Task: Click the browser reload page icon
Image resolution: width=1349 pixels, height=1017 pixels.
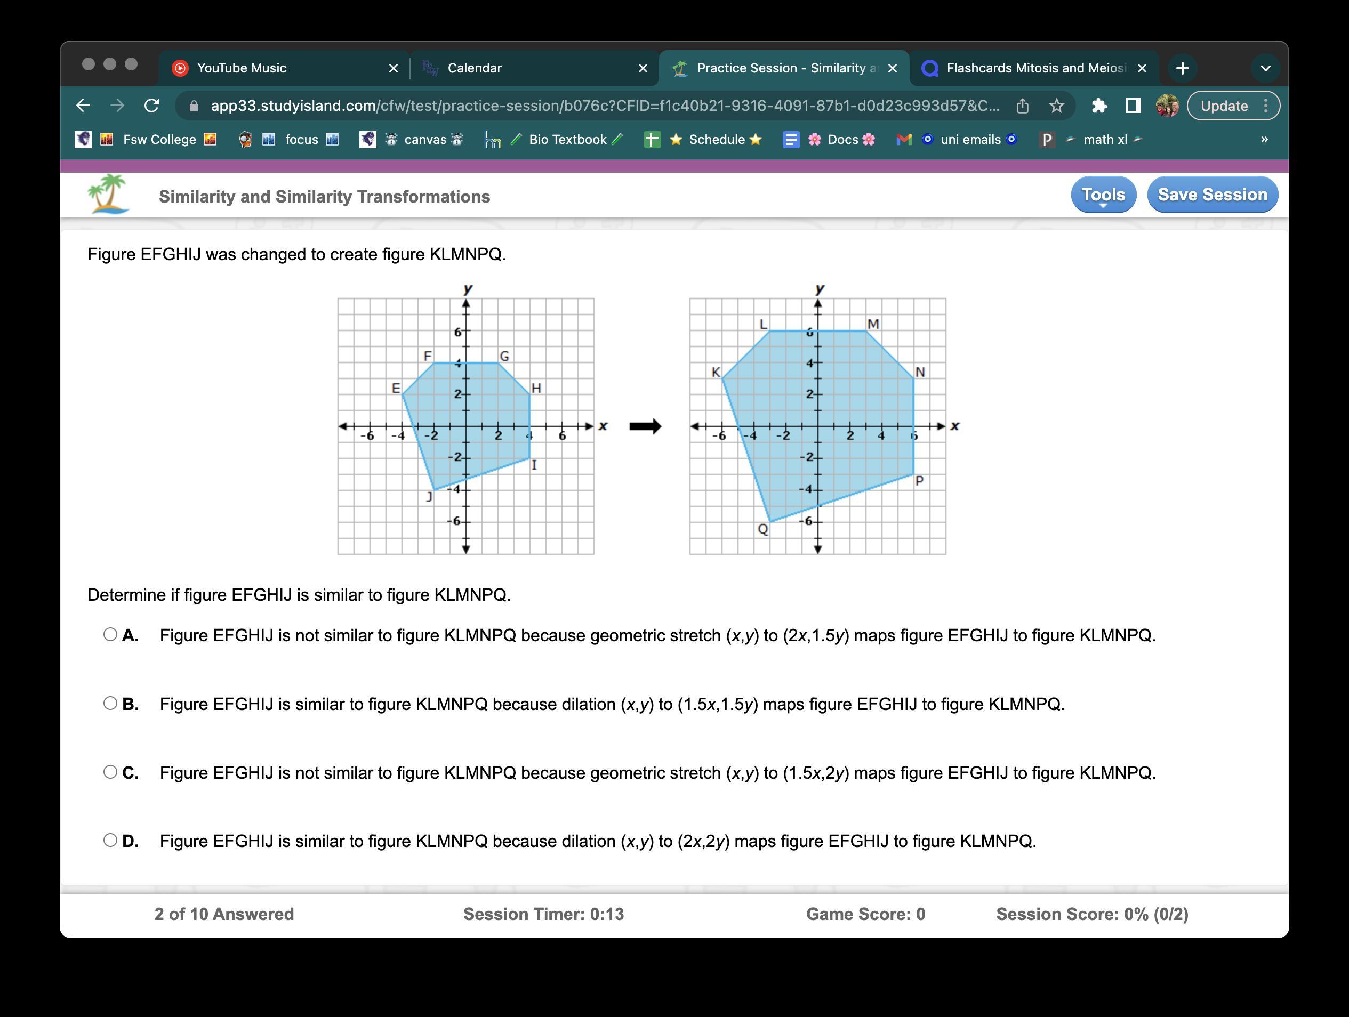Action: coord(152,106)
